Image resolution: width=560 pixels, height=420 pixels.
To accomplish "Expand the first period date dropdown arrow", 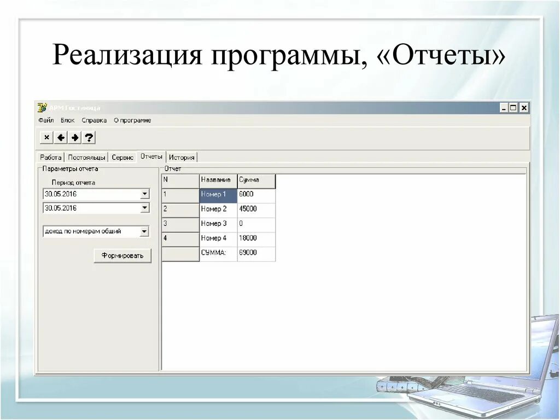I will pos(144,194).
